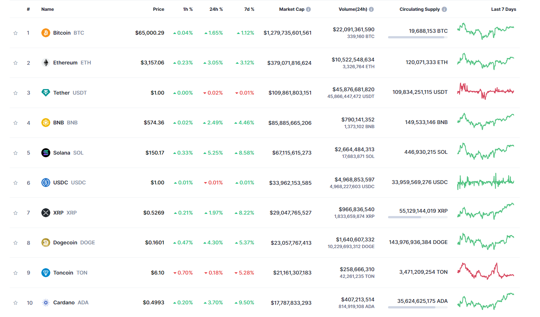Screen dimensions: 540x317
Task: Star Bitcoin to add to watchlist
Action: point(16,33)
